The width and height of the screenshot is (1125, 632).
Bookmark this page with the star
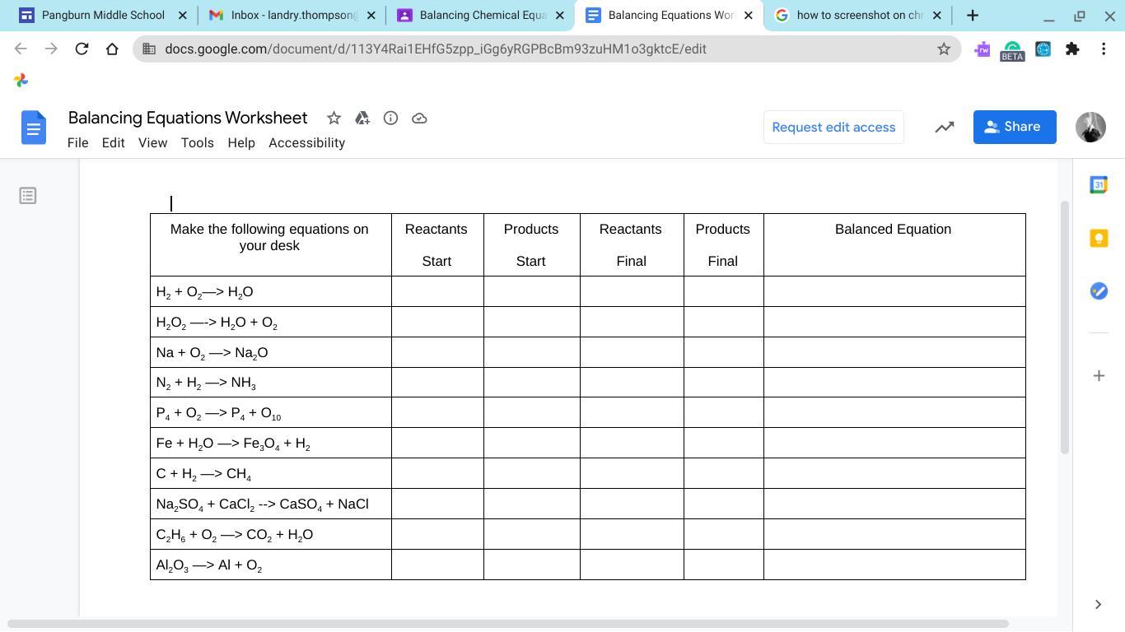(x=944, y=49)
